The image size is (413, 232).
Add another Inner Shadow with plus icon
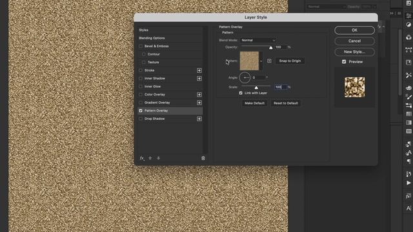pos(199,79)
